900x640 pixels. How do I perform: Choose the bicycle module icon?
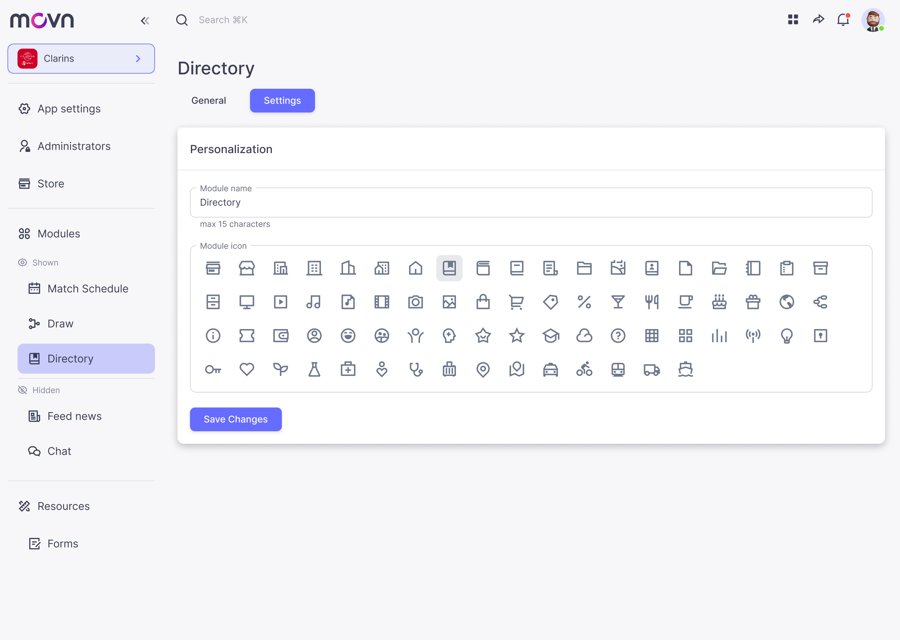(x=584, y=370)
